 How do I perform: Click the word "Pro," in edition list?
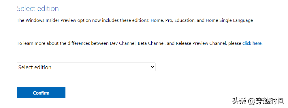[169, 20]
